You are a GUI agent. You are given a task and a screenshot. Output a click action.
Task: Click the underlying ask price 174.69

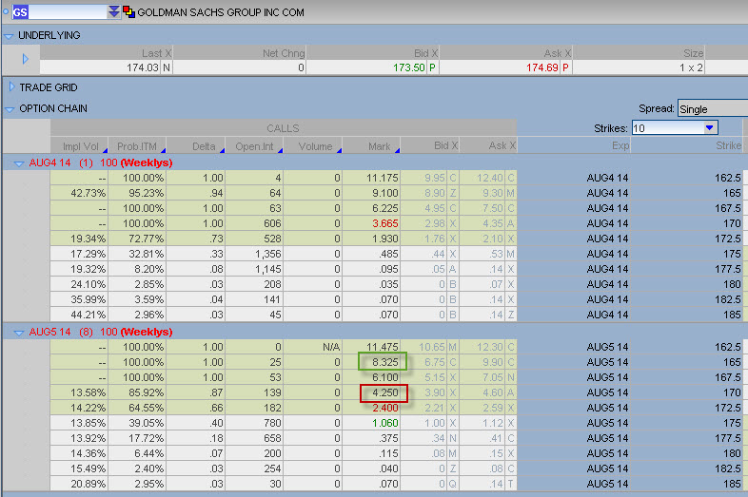point(539,68)
